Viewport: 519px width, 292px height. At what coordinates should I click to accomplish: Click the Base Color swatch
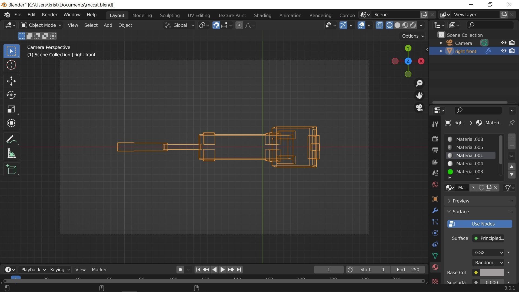492,273
